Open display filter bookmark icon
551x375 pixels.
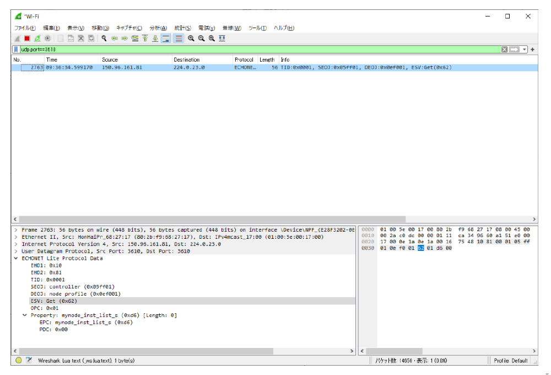[x=16, y=49]
